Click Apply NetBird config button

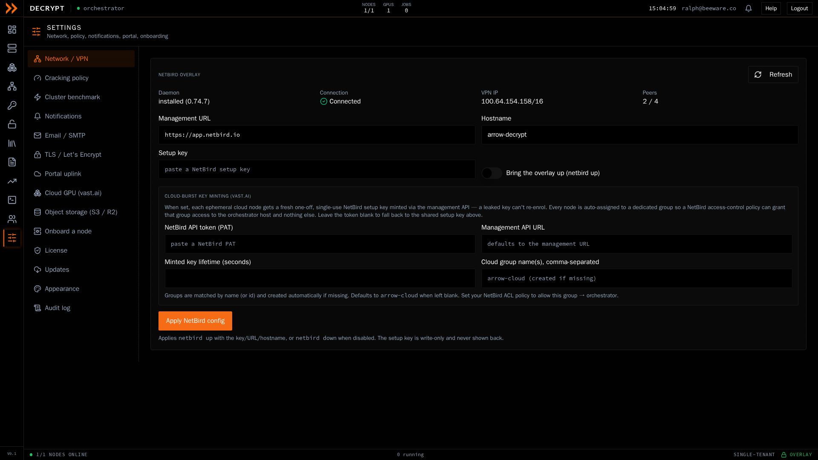click(195, 321)
